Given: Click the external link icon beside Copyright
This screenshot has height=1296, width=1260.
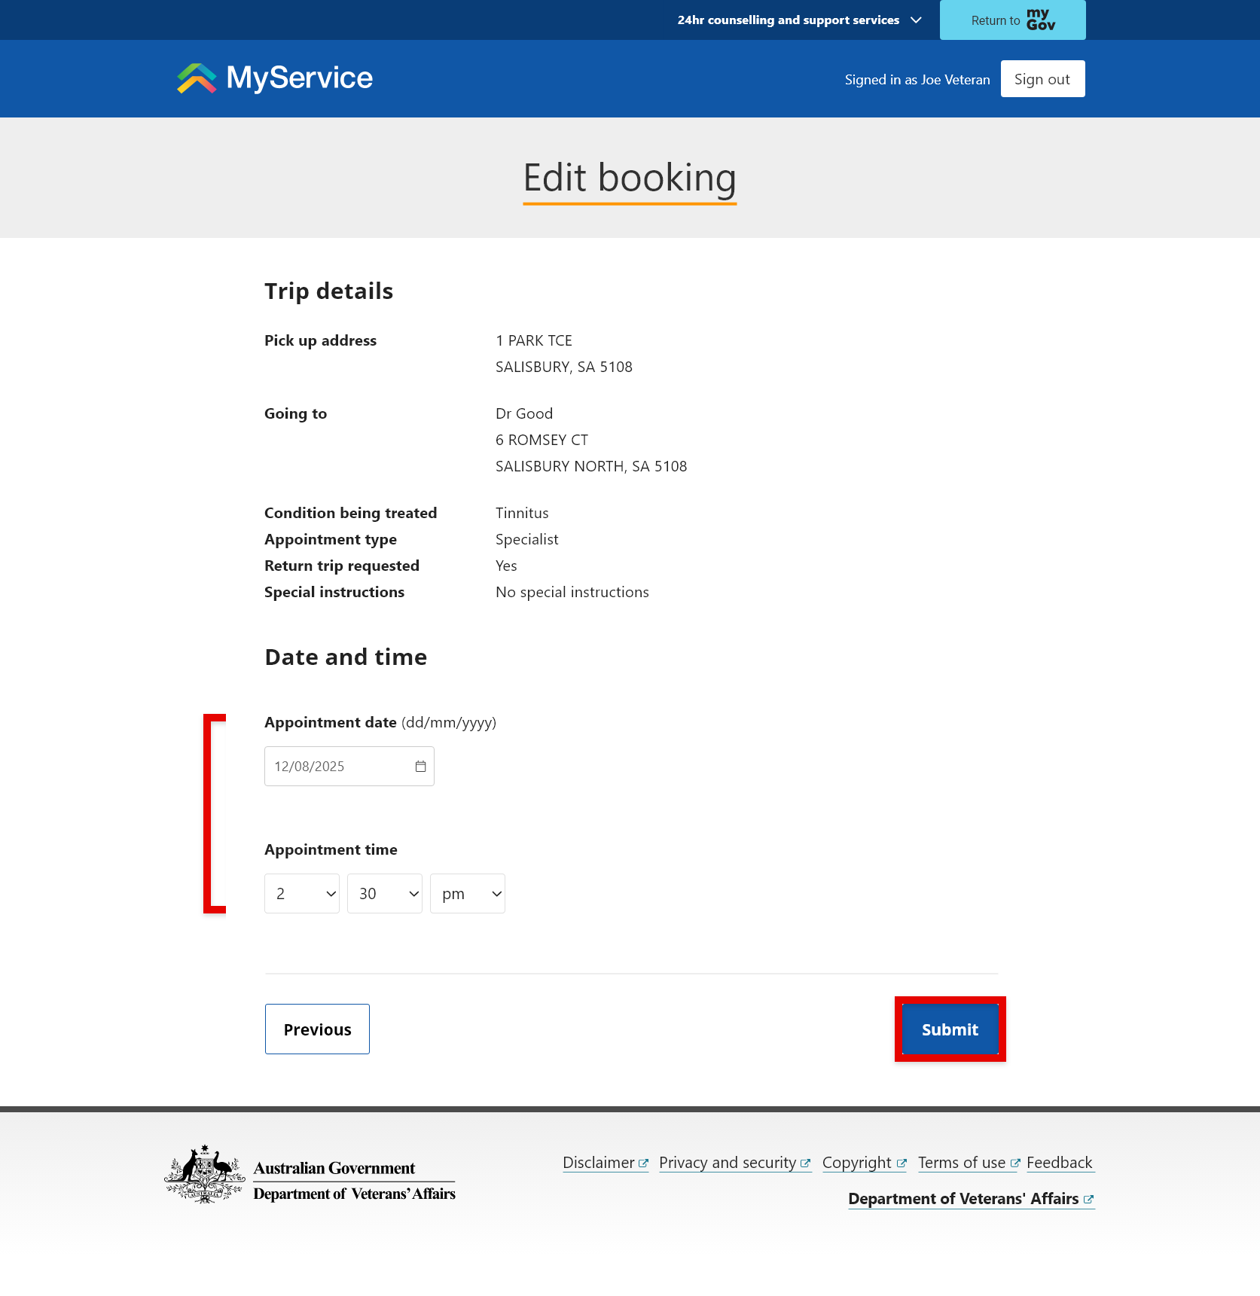Looking at the screenshot, I should 901,1163.
